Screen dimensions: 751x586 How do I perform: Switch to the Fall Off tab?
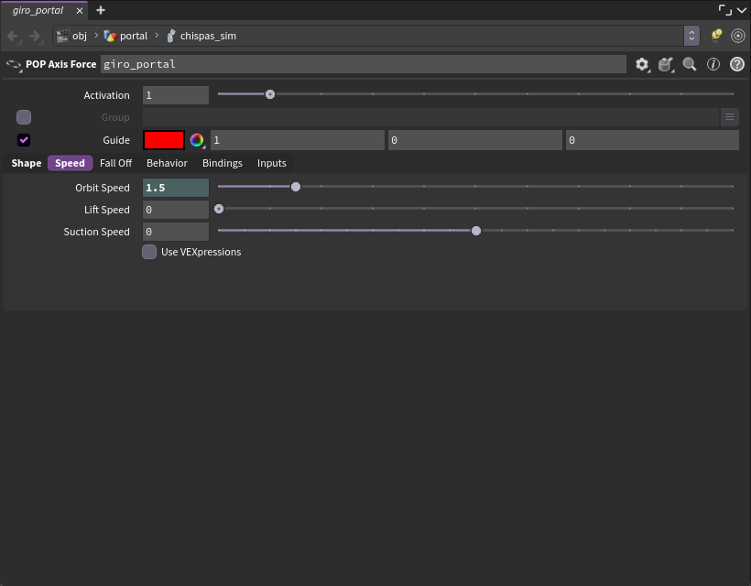click(116, 163)
